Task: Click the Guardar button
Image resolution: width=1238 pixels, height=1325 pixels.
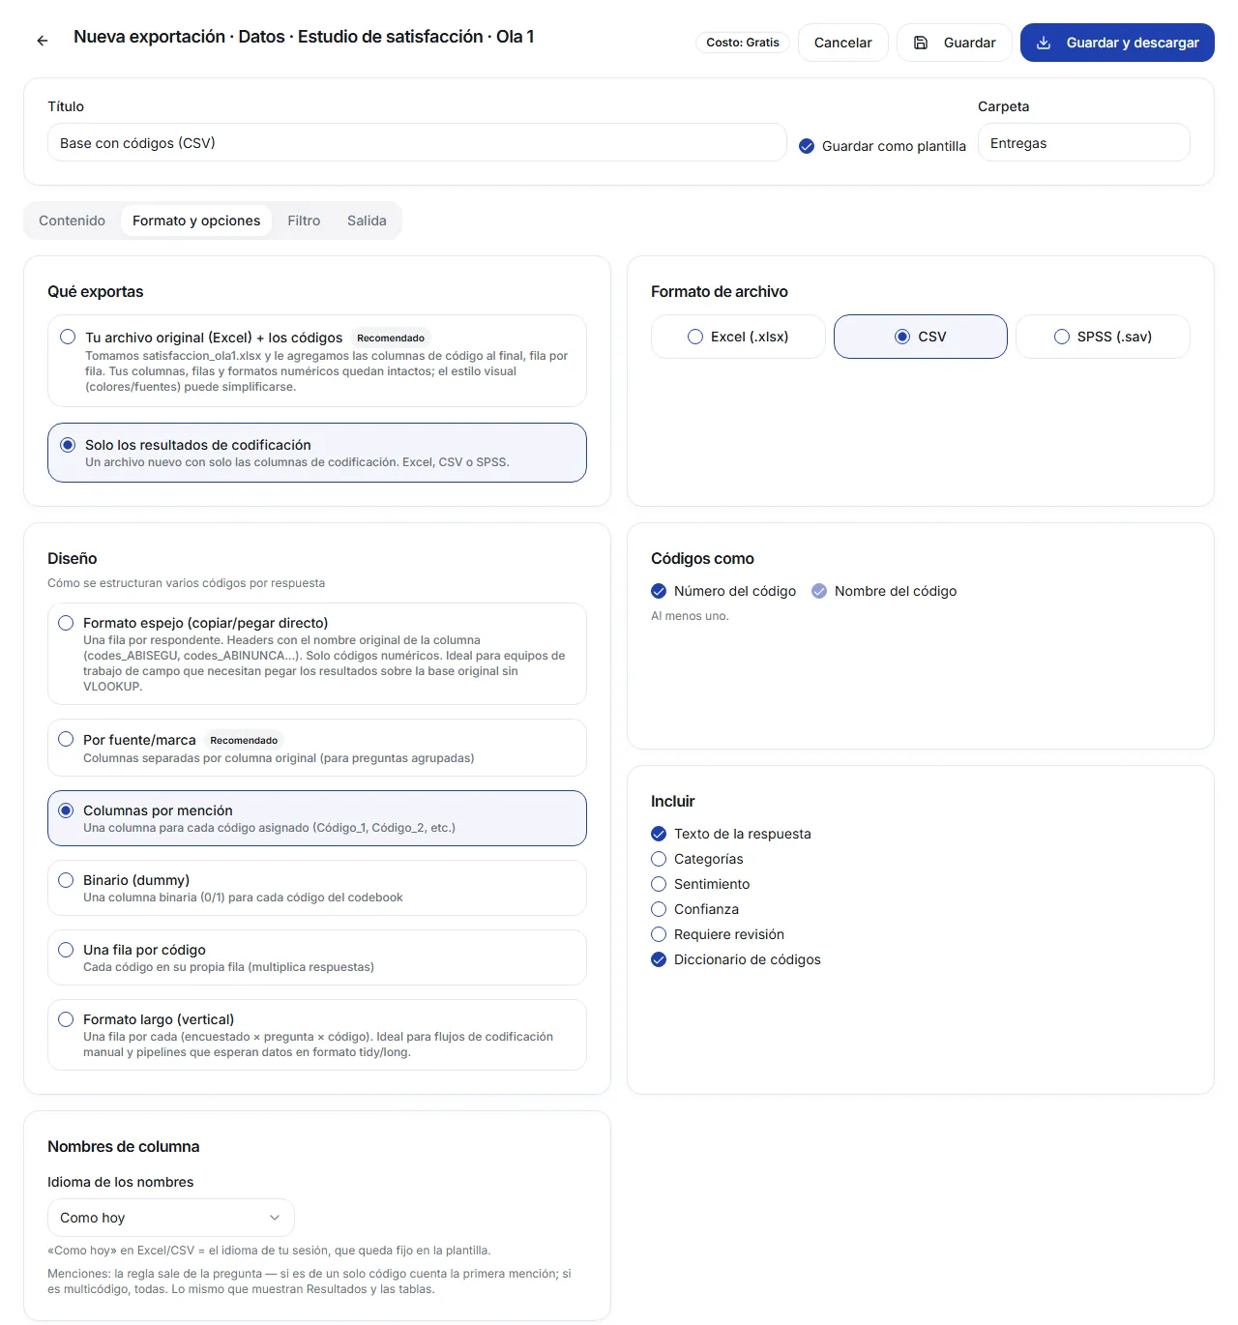Action: pyautogui.click(x=955, y=43)
